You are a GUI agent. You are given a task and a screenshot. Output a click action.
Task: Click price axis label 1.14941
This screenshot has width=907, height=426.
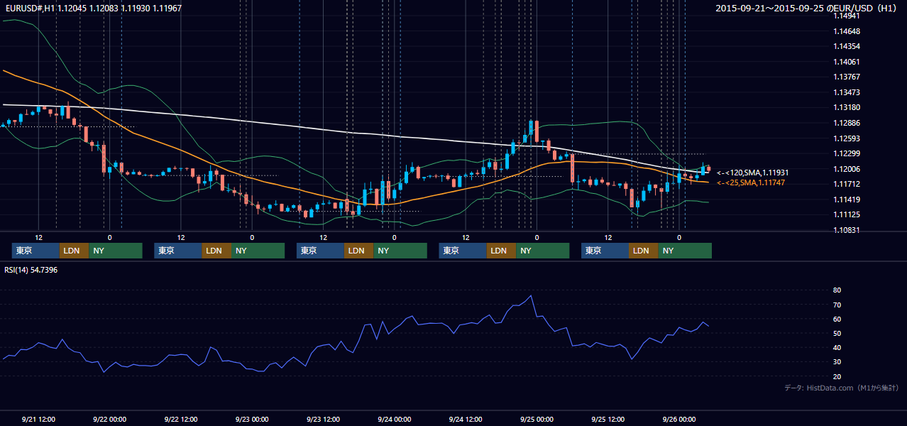click(x=847, y=16)
